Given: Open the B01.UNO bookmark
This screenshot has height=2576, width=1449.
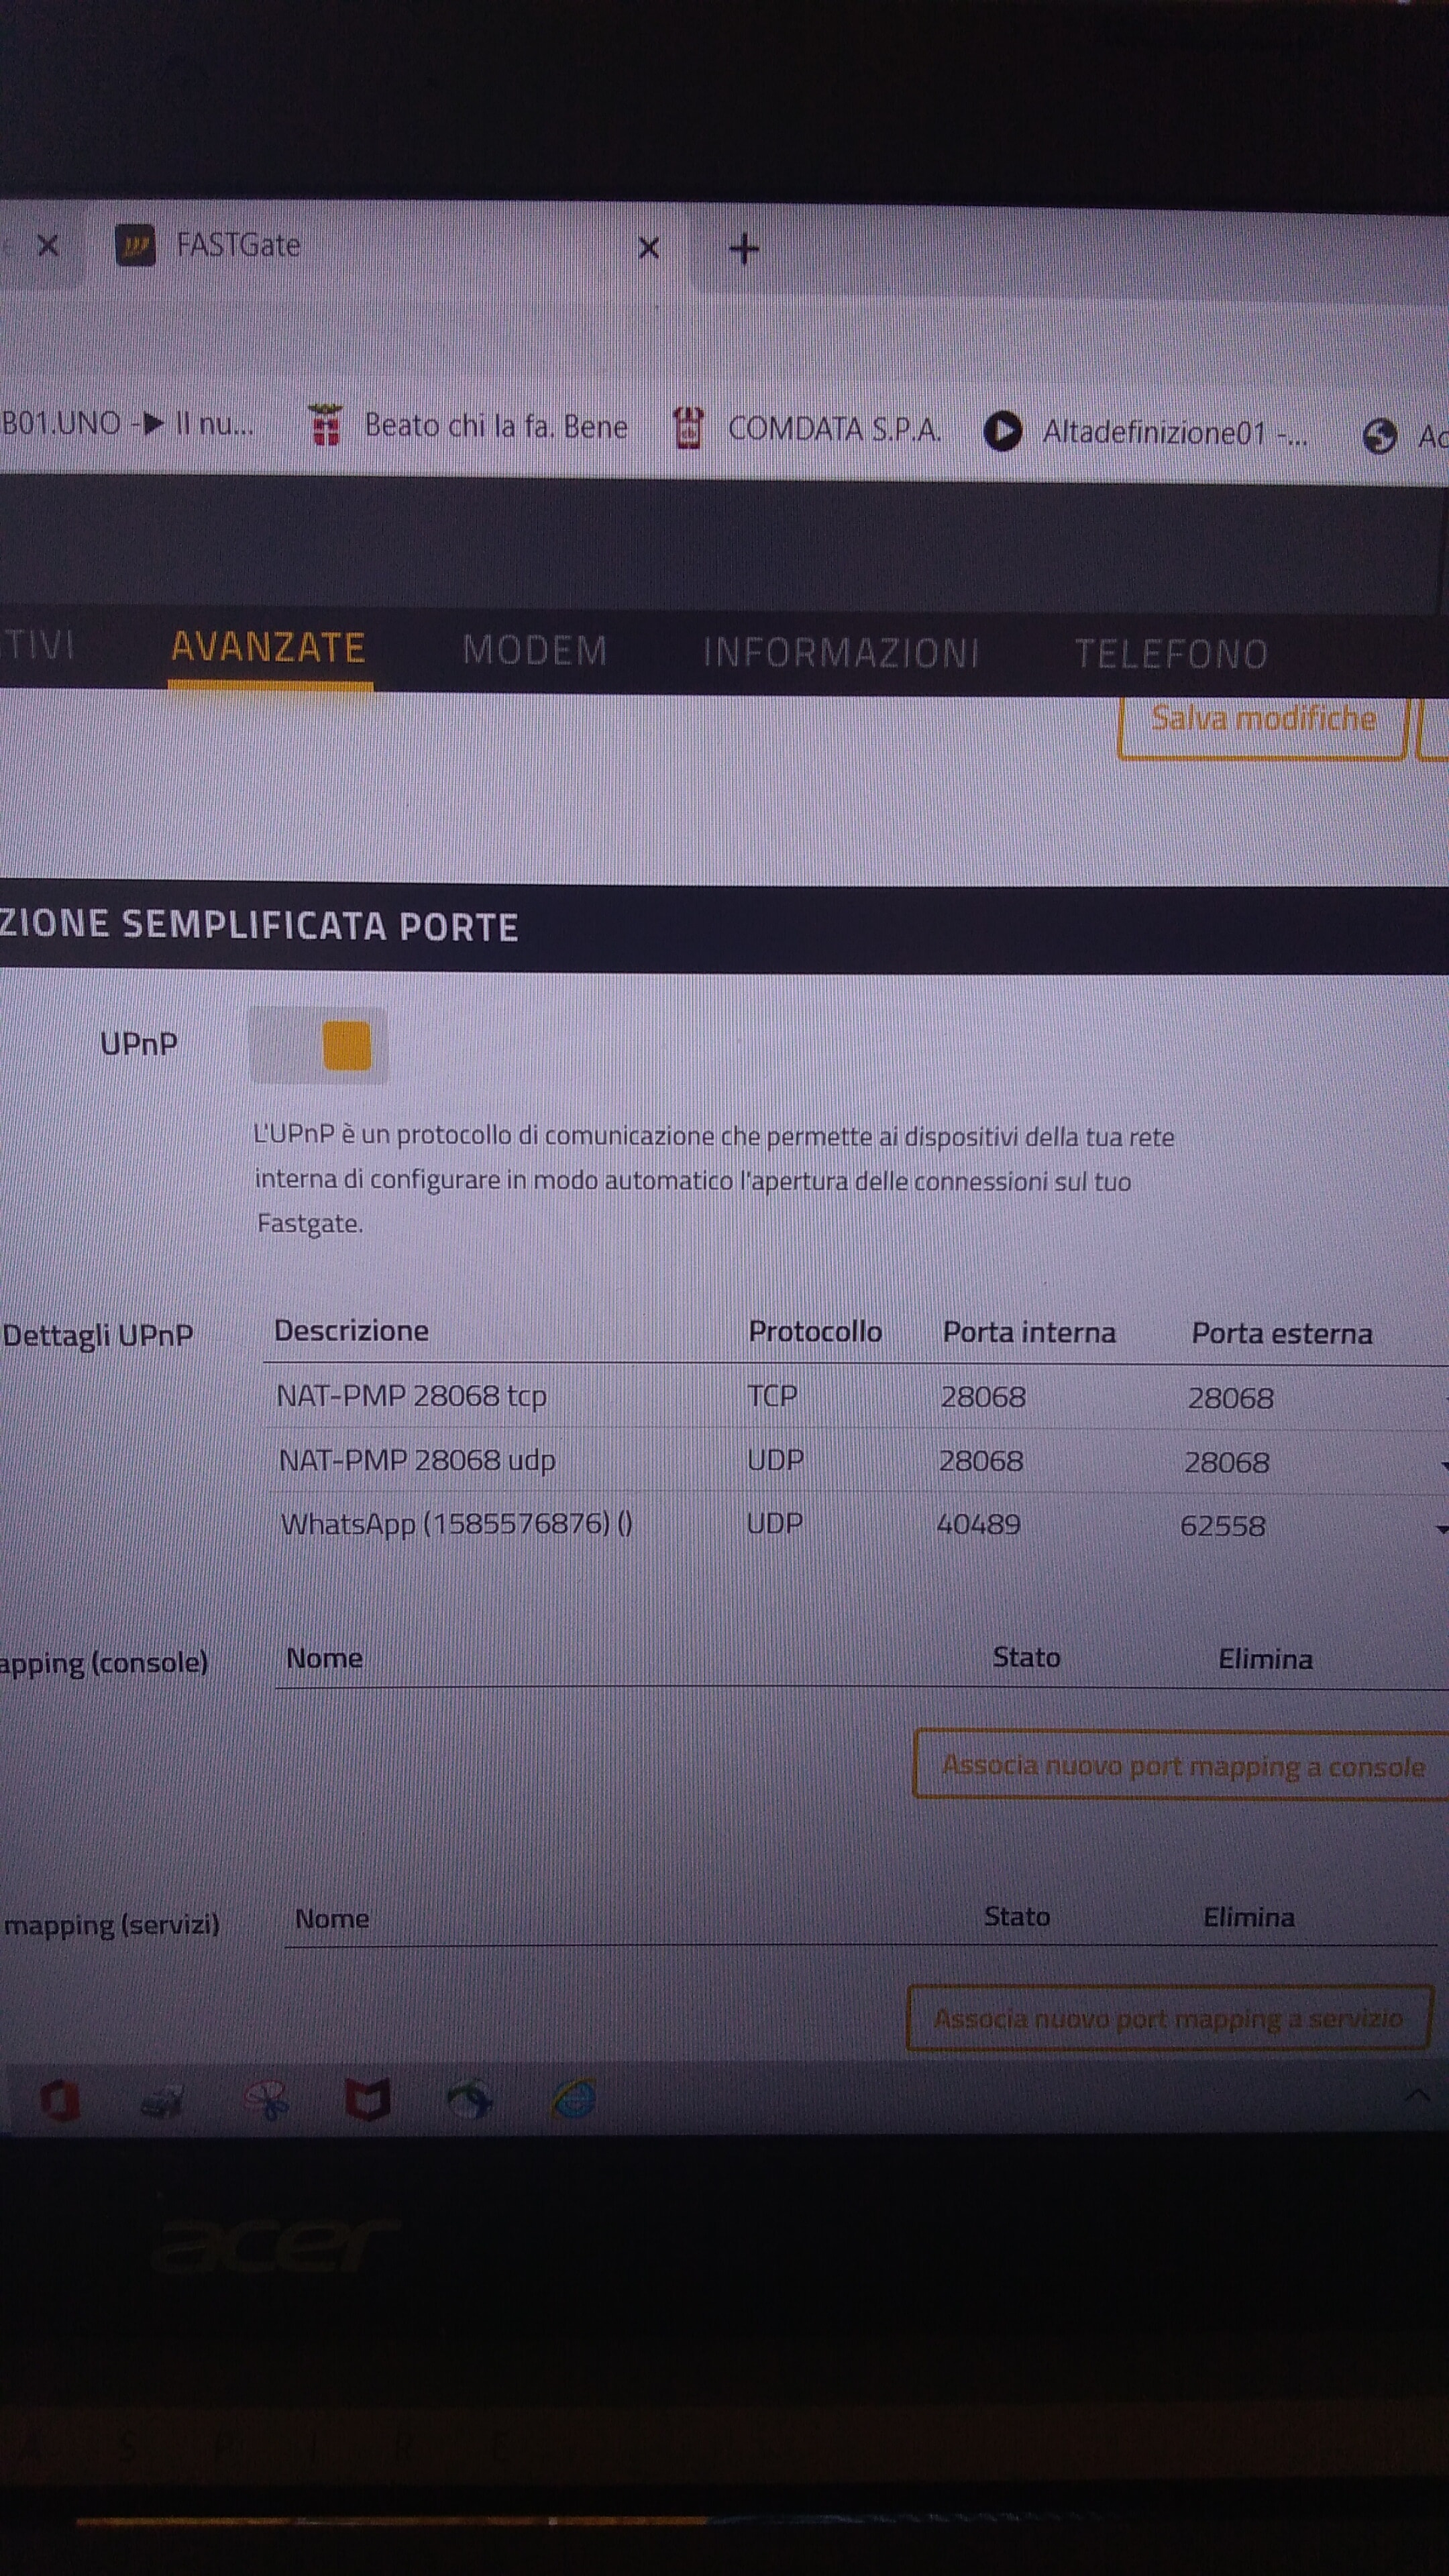Looking at the screenshot, I should pyautogui.click(x=127, y=423).
